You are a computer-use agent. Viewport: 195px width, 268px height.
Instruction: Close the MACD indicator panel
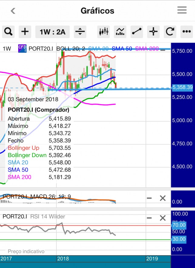(x=163, y=198)
